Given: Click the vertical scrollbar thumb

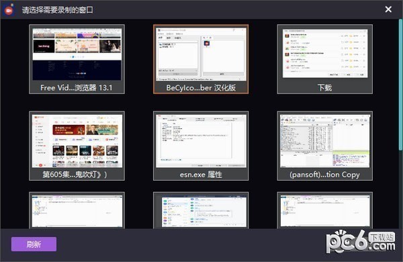Looking at the screenshot, I should [x=401, y=85].
